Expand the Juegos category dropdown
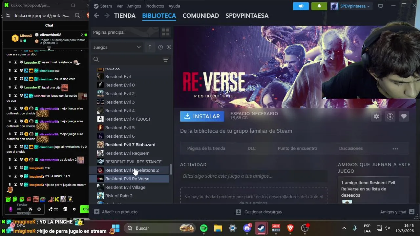Screen dimensions: 420x236 117,47
